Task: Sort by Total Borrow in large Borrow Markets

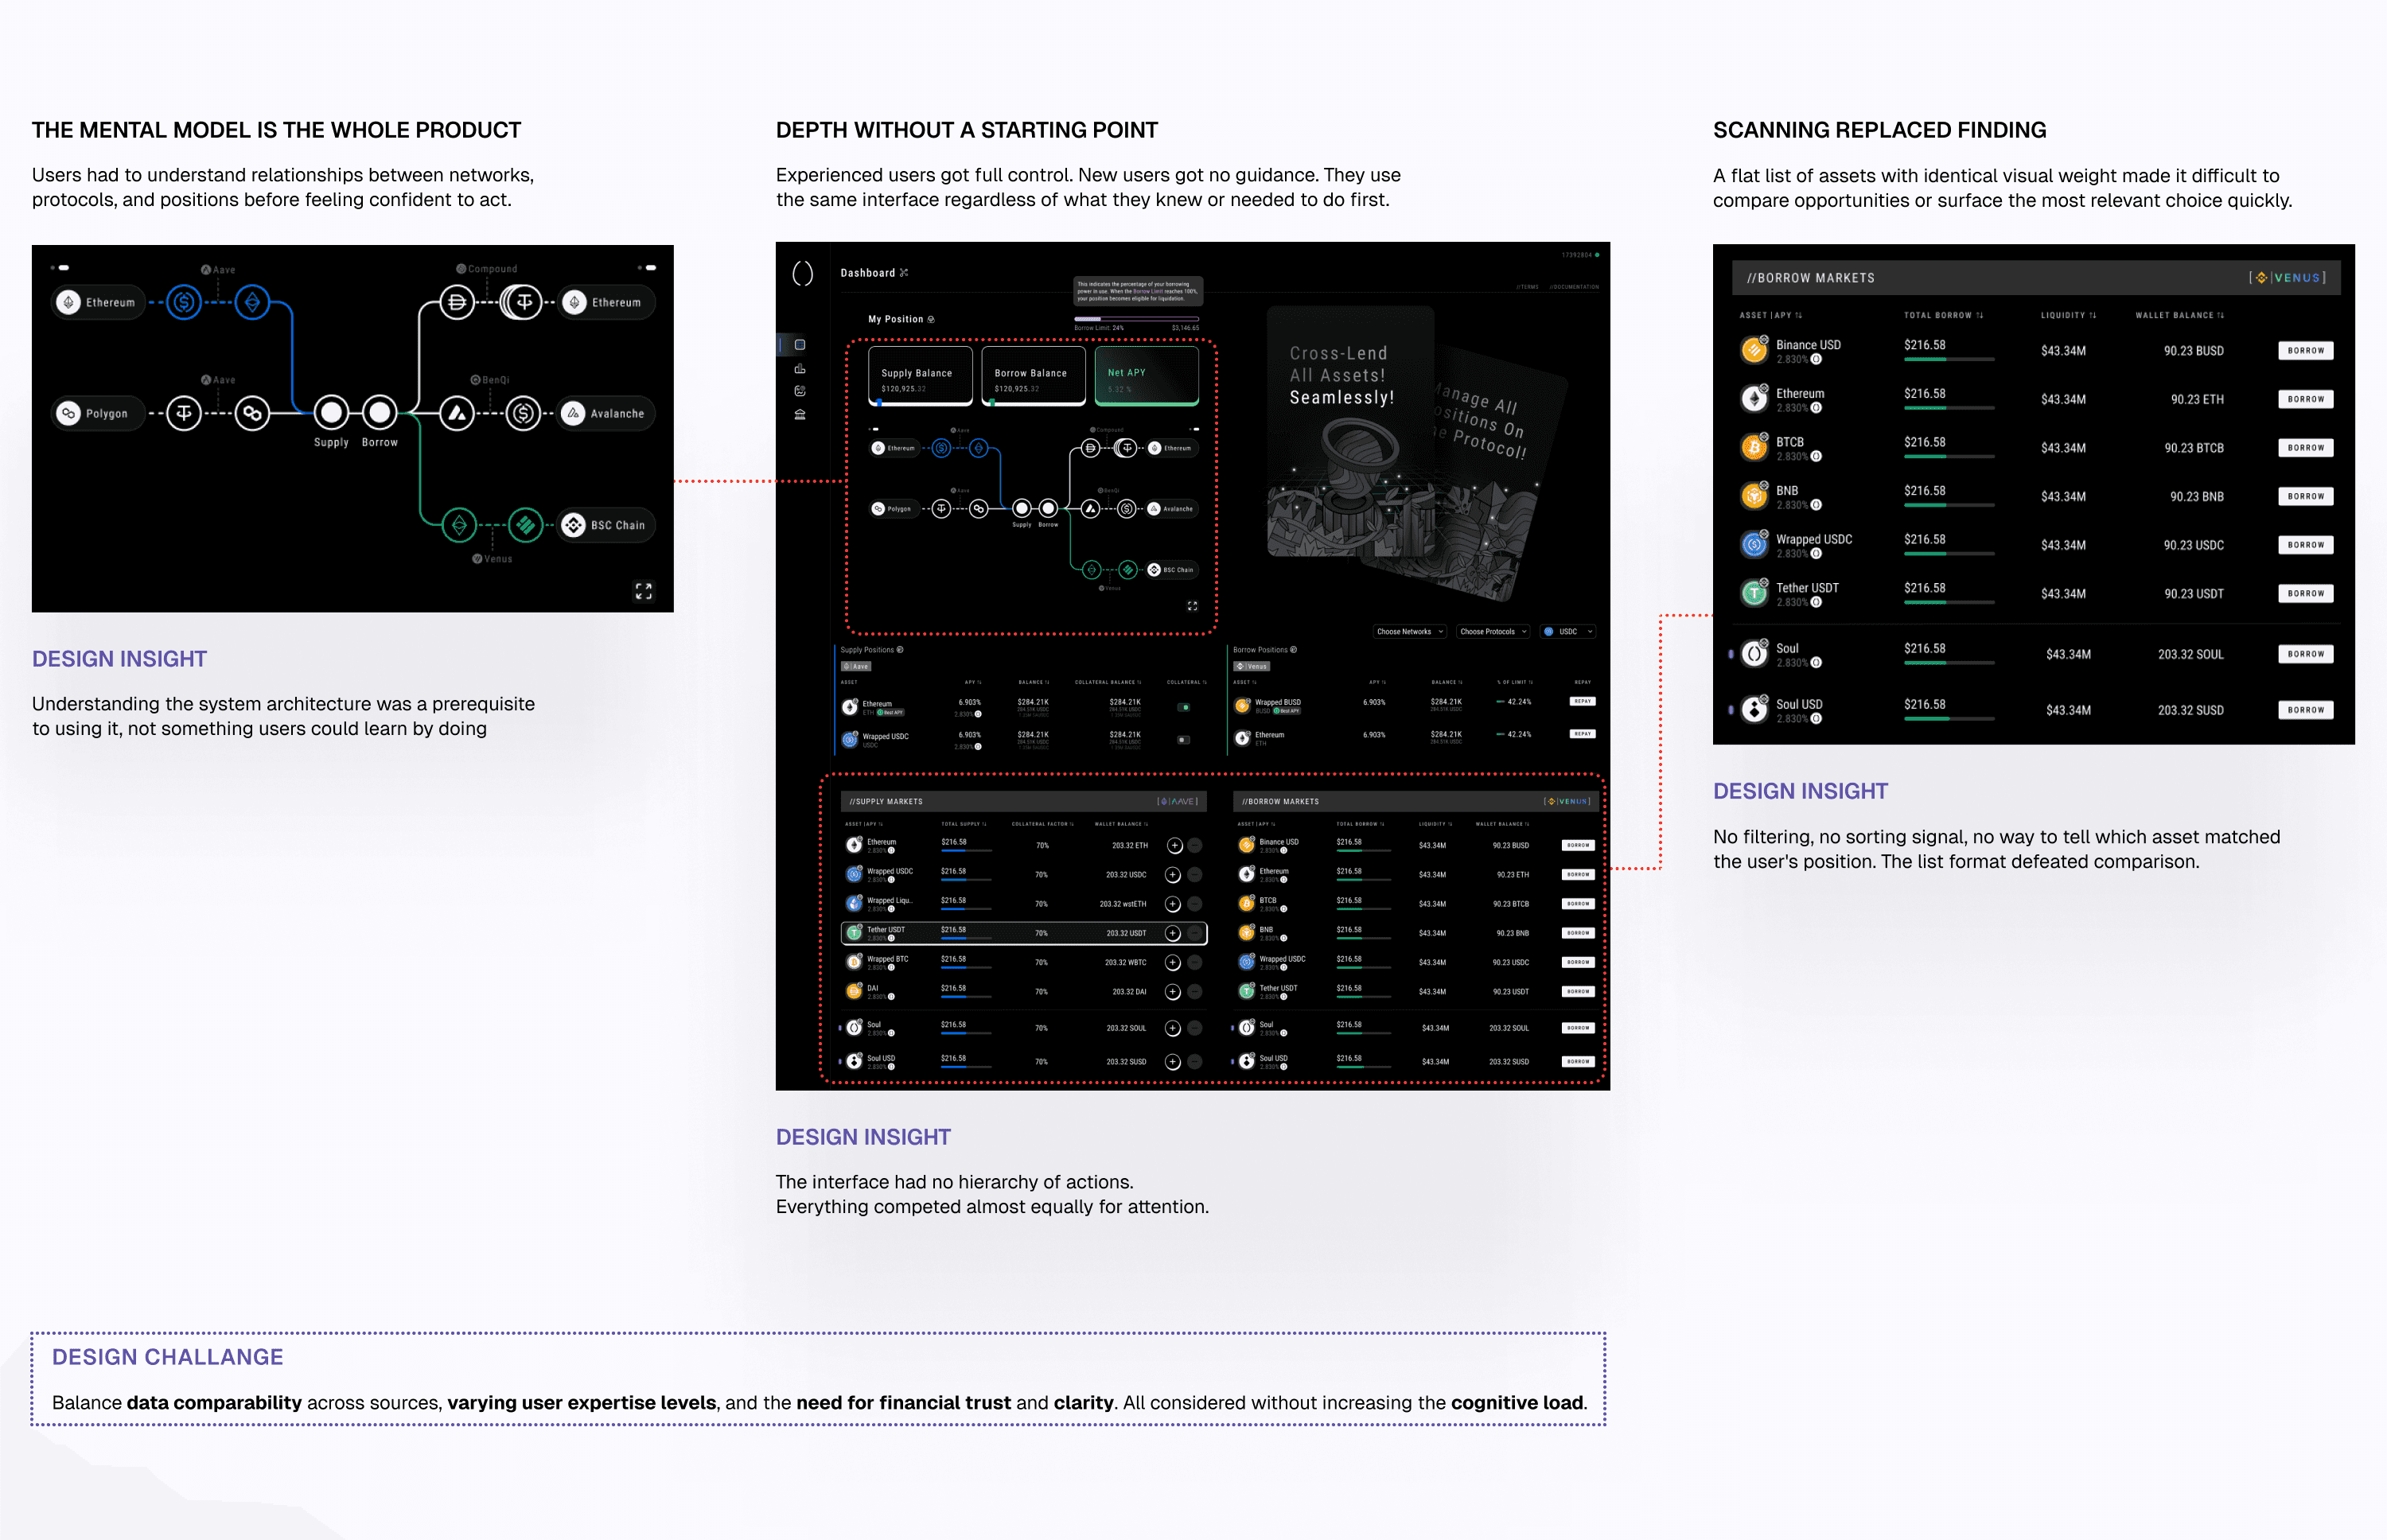Action: pyautogui.click(x=1943, y=315)
